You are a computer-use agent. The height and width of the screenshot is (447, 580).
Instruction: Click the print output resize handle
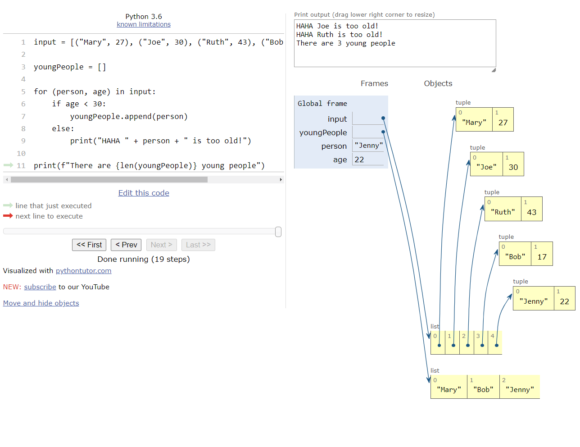point(494,70)
